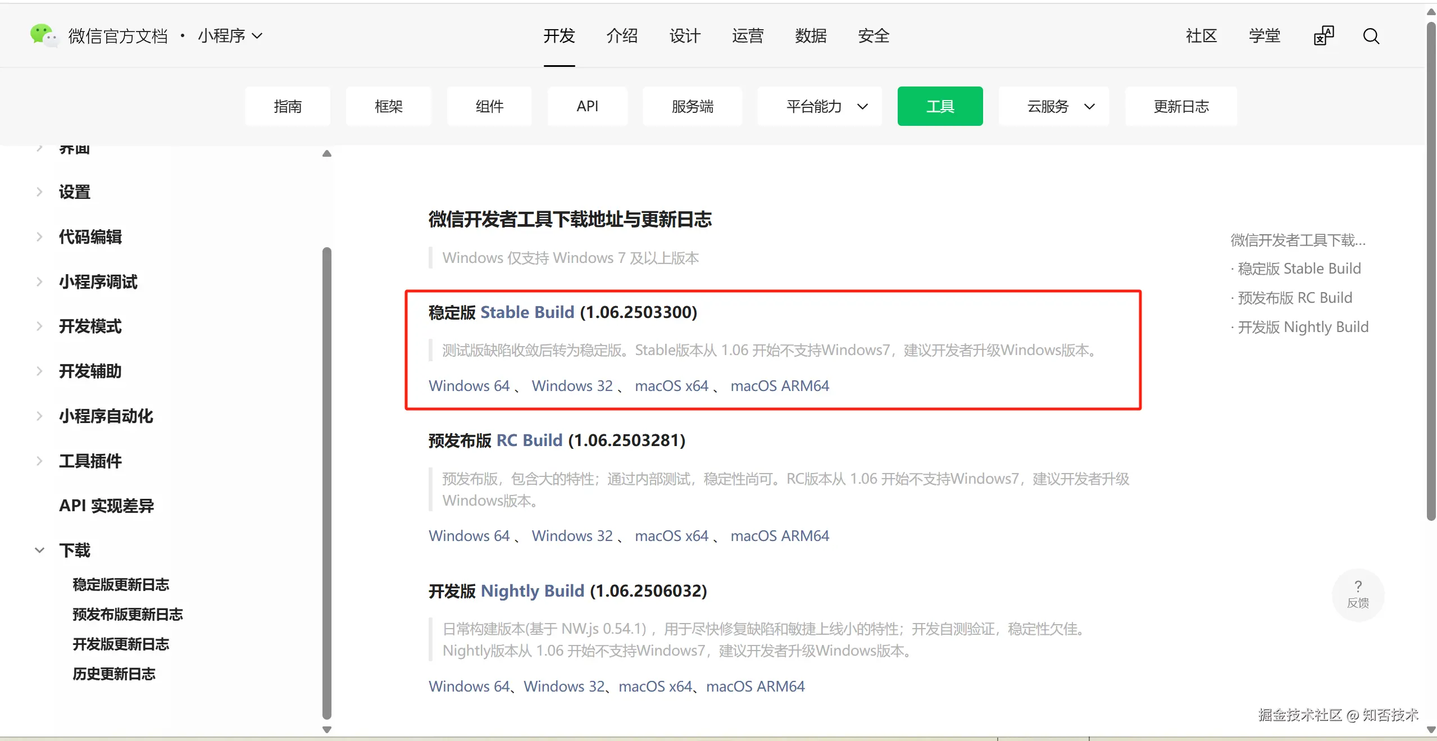Jump to 开发版 Nightly Build anchor
The height and width of the screenshot is (741, 1437).
[x=1303, y=327]
